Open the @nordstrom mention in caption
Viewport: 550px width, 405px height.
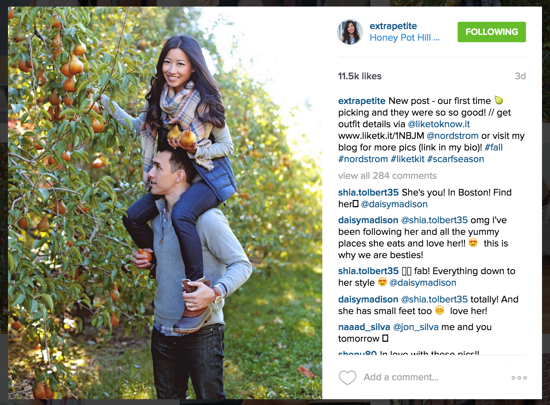453,136
